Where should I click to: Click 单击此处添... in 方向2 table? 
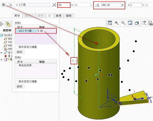27,65
